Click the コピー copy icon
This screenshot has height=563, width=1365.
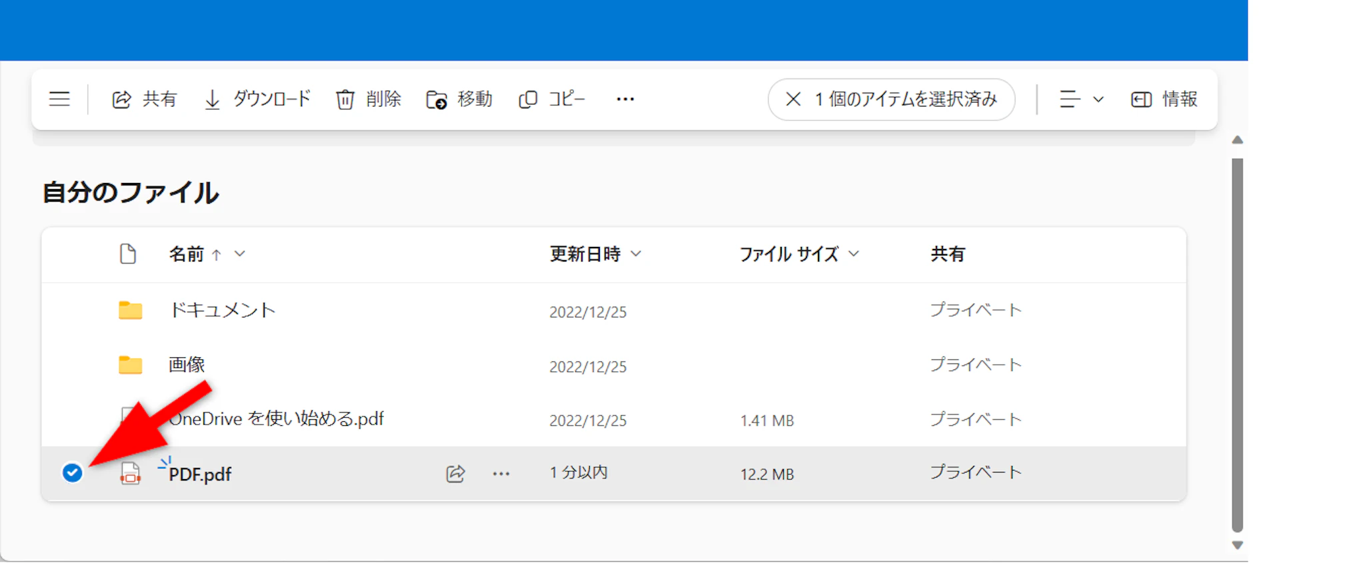click(528, 100)
